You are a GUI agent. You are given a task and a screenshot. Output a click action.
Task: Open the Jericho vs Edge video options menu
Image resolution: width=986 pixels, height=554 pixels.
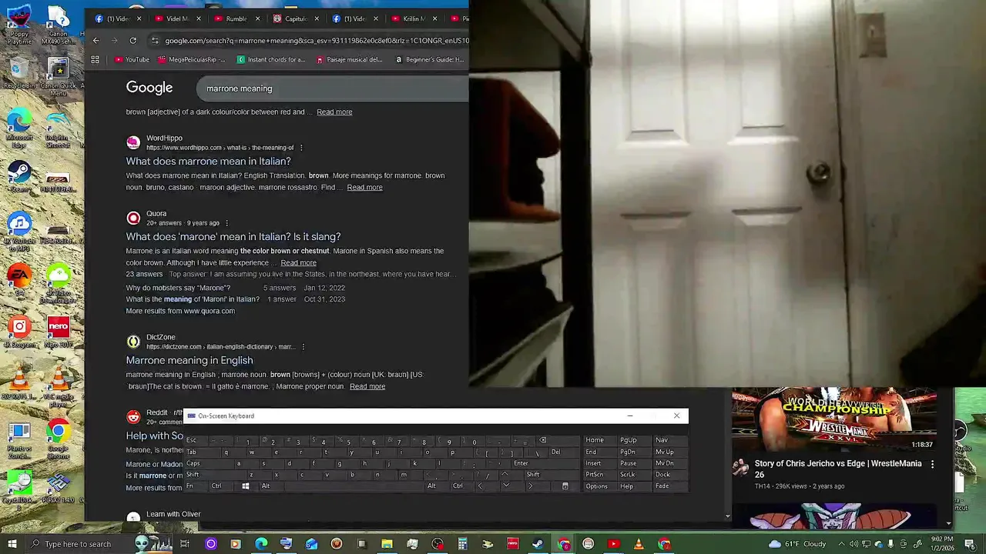click(932, 465)
